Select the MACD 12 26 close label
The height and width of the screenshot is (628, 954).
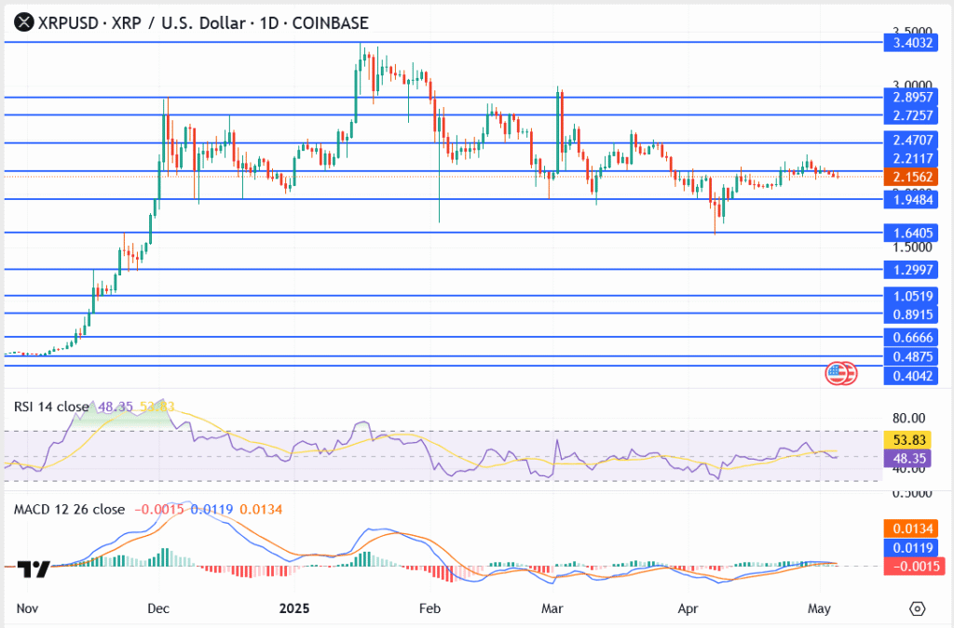pos(69,510)
